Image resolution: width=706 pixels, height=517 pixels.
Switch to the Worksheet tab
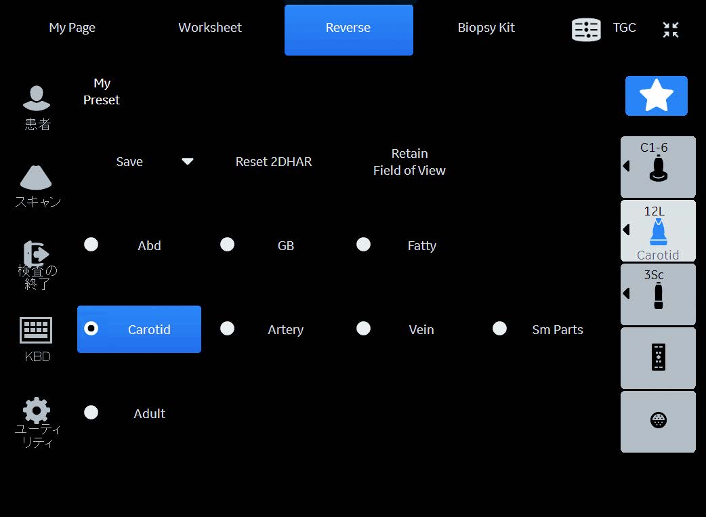pos(210,28)
